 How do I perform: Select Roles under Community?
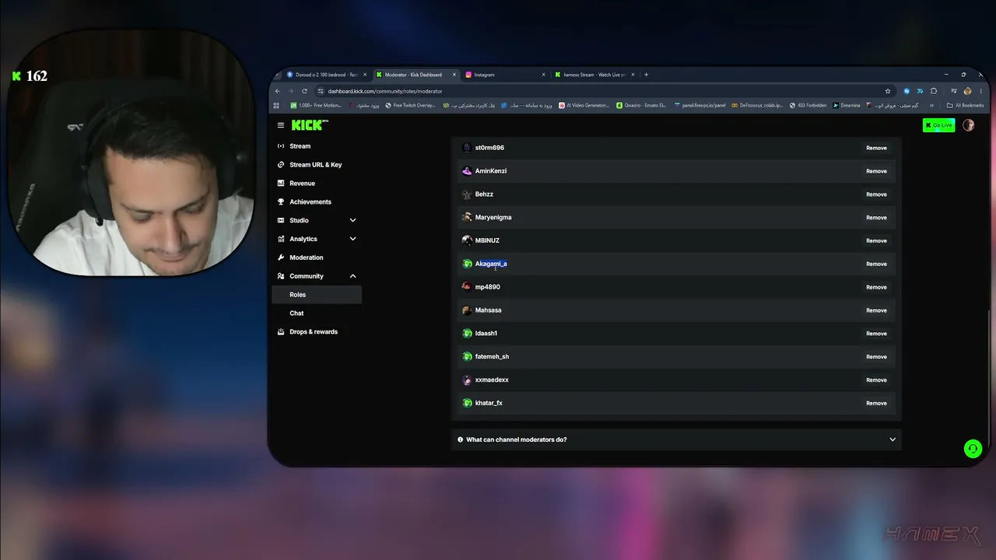(317, 295)
